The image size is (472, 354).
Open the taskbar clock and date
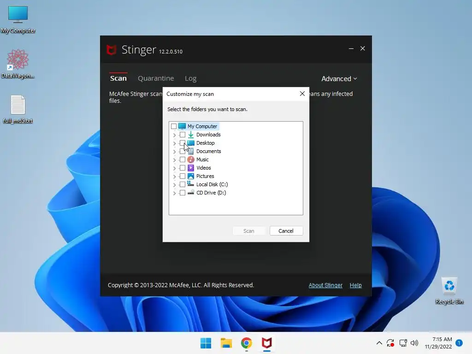point(438,343)
